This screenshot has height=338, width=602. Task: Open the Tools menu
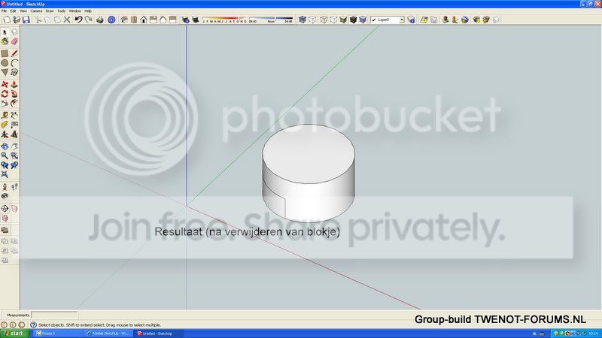click(62, 11)
